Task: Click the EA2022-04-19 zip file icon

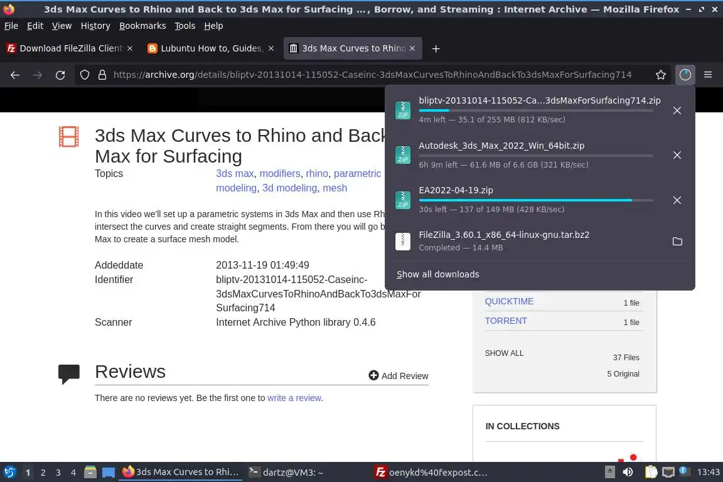Action: point(402,200)
